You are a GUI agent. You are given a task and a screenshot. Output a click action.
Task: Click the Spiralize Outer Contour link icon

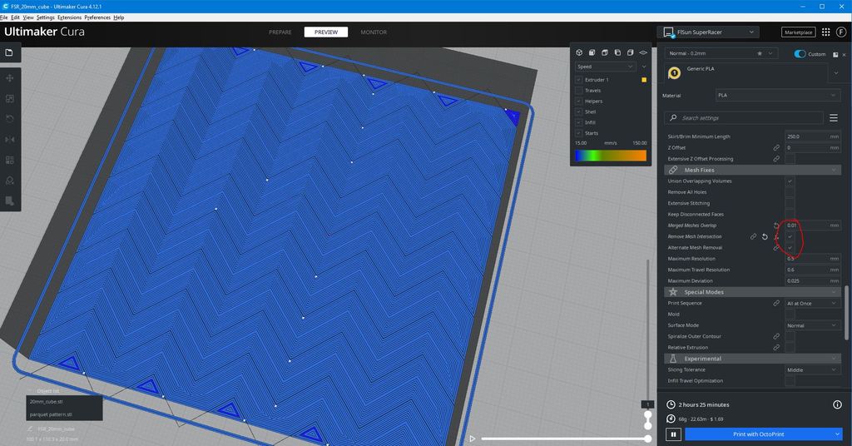tap(776, 336)
